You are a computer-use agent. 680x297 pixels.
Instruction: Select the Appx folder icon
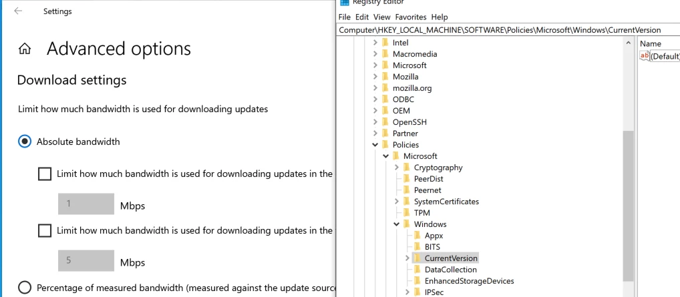point(417,236)
